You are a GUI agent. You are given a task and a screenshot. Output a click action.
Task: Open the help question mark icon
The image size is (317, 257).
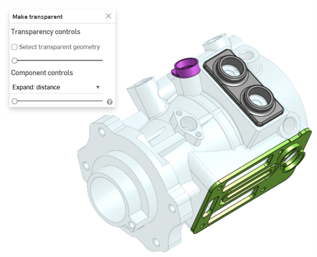coord(109,102)
